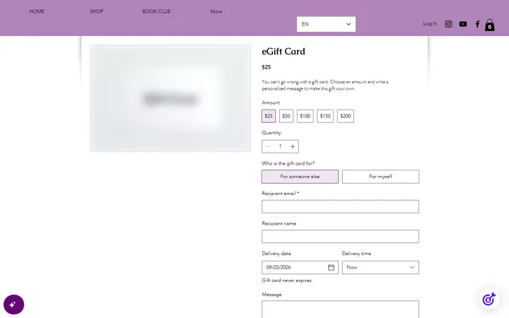Open the shopping bag cart icon

pyautogui.click(x=489, y=25)
